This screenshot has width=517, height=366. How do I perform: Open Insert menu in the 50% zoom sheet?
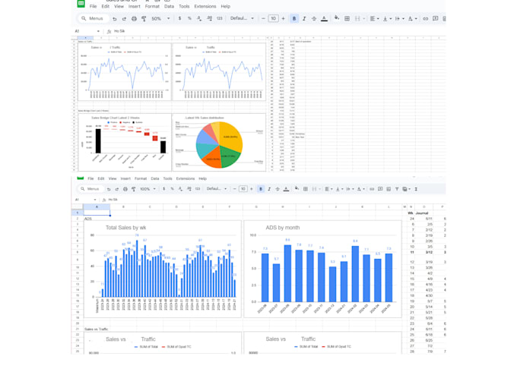[135, 6]
